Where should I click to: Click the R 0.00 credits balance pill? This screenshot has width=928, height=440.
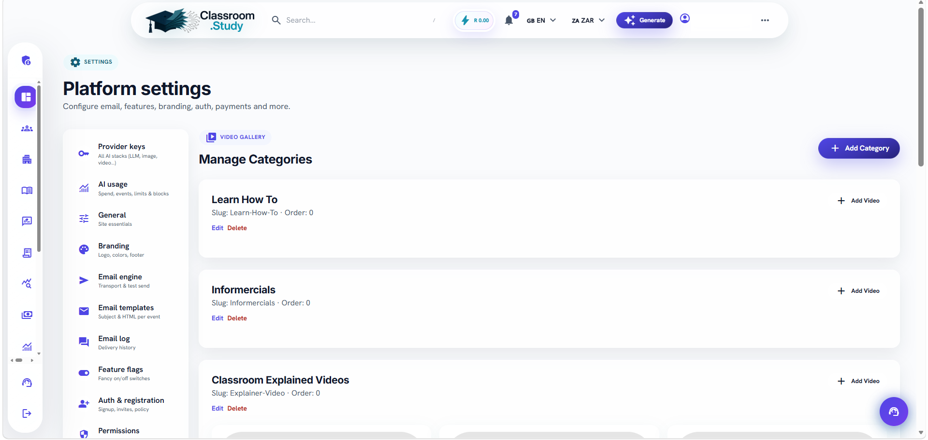(475, 20)
